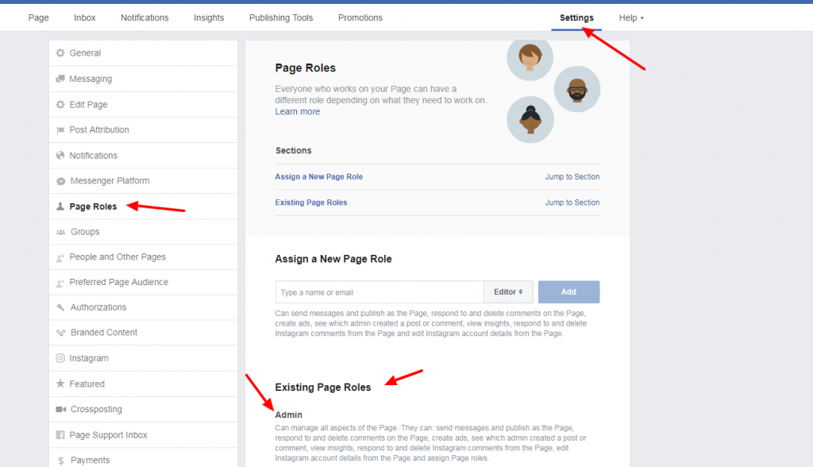Switch to Notifications in top navigation
Image resolution: width=813 pixels, height=467 pixels.
point(144,17)
